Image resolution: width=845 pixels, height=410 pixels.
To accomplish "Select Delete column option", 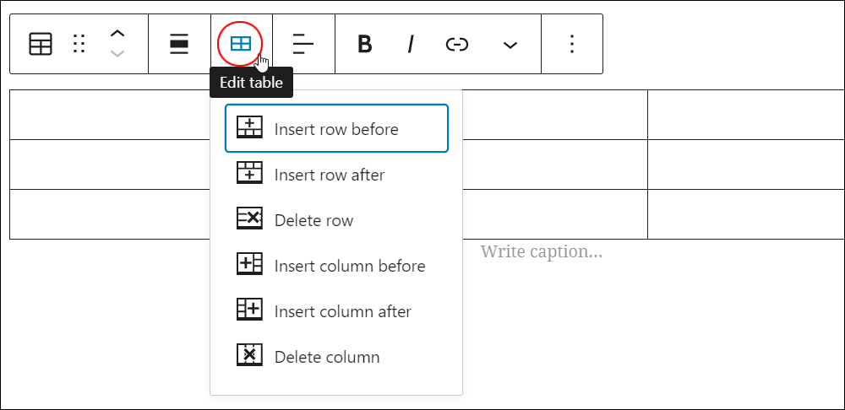I will click(337, 357).
